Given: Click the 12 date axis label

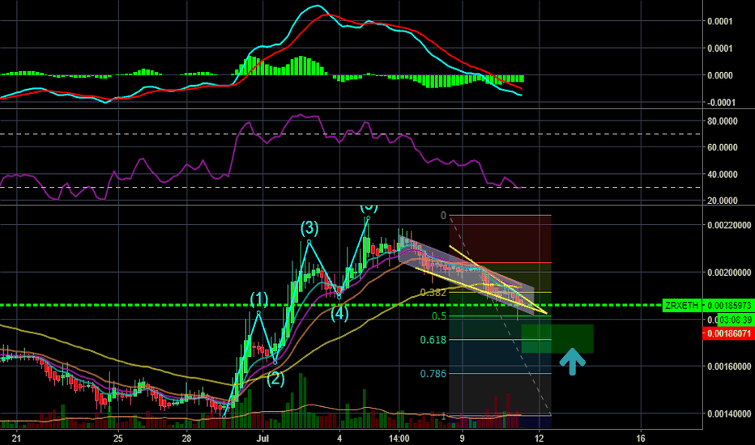Looking at the screenshot, I should [x=540, y=439].
